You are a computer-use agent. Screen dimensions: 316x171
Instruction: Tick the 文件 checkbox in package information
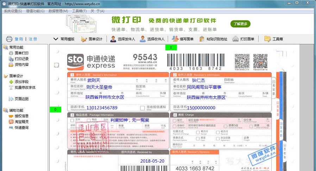click(x=72, y=120)
